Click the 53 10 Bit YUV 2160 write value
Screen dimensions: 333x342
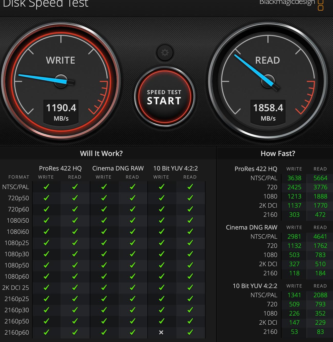pos(294,332)
